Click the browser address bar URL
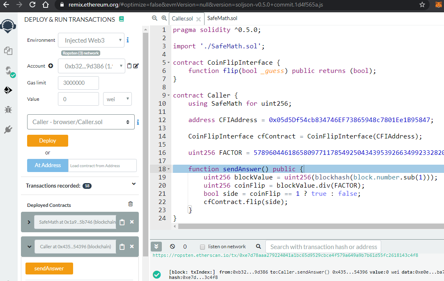The height and width of the screenshot is (281, 444). pos(196,5)
